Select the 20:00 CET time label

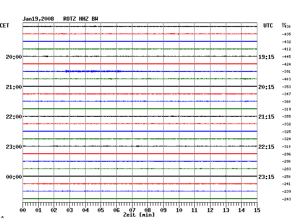[x=14, y=57]
